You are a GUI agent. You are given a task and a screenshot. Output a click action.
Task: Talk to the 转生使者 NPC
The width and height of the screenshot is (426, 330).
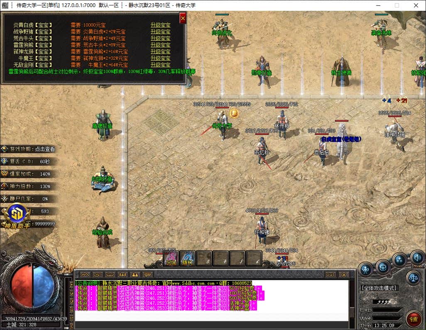click(342, 72)
